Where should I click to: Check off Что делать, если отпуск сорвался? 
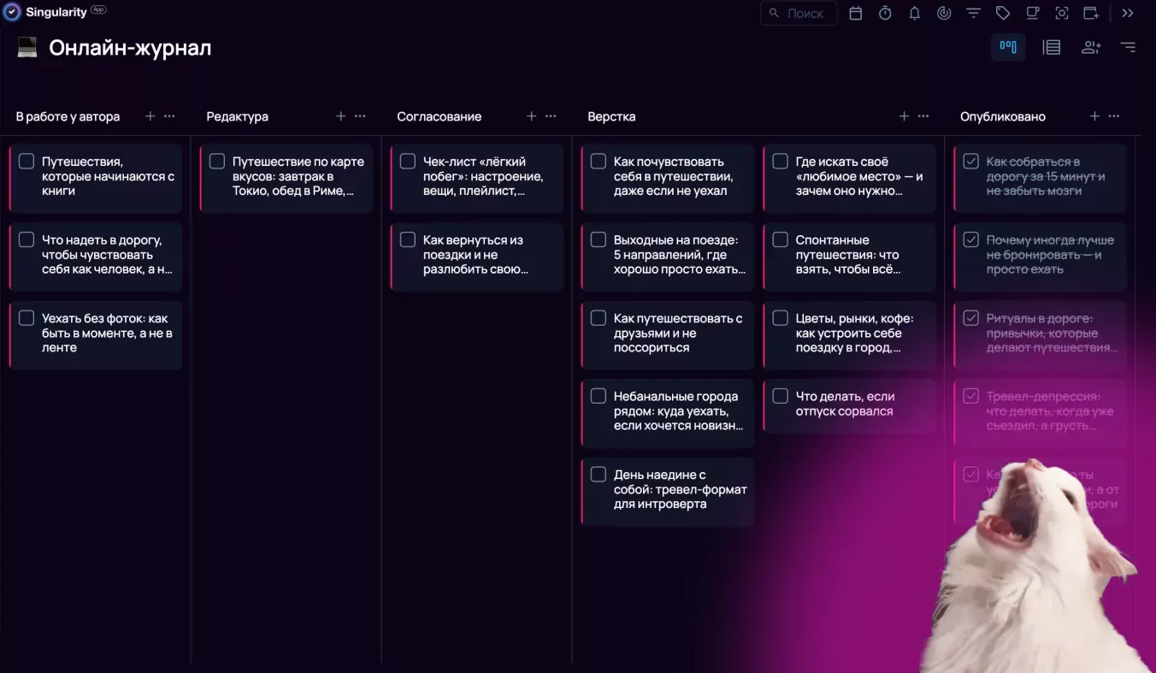click(781, 396)
